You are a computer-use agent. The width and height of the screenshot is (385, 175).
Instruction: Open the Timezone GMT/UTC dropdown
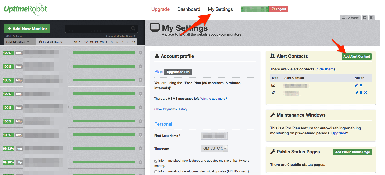coord(214,148)
